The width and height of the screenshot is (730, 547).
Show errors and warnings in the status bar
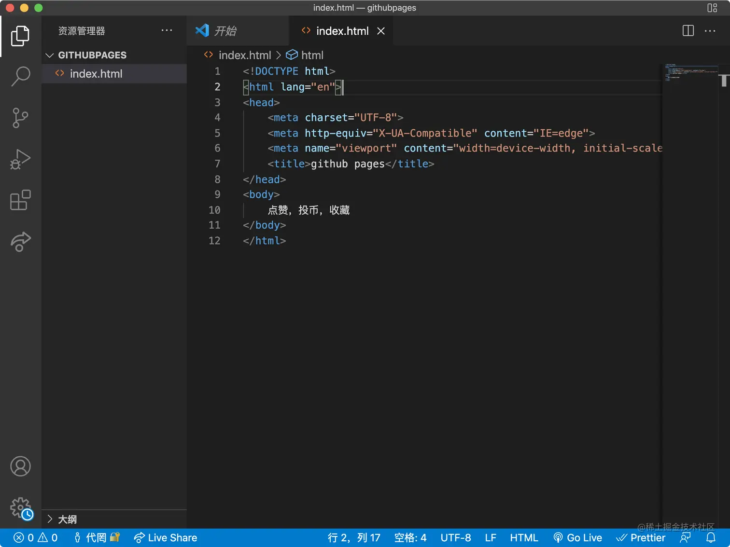(36, 538)
